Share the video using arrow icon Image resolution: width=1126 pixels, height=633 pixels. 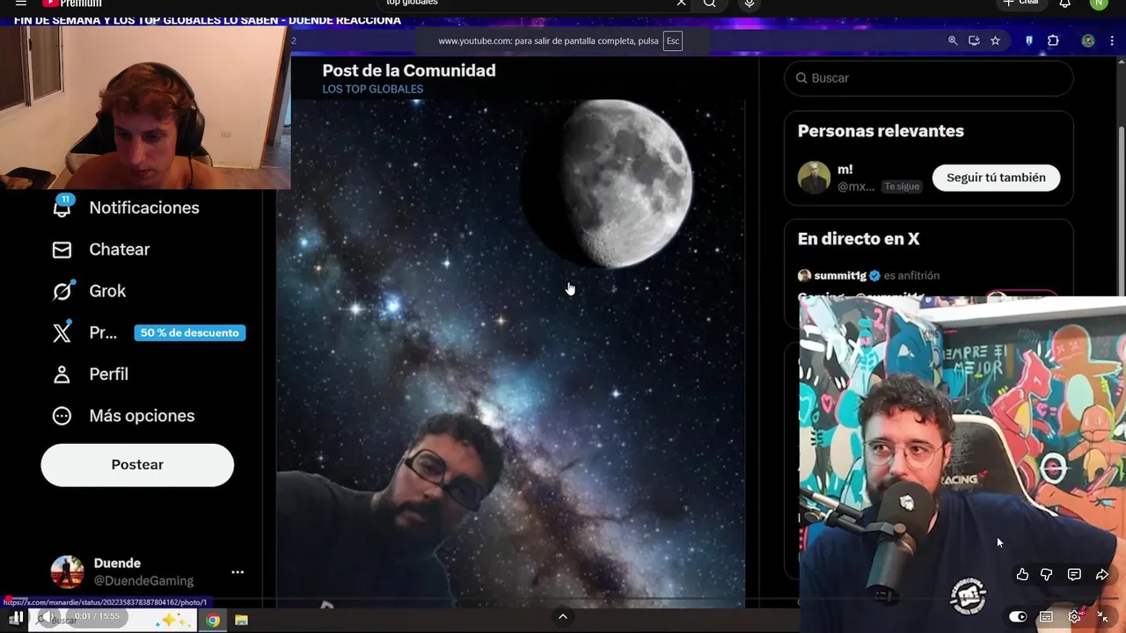(x=1101, y=574)
